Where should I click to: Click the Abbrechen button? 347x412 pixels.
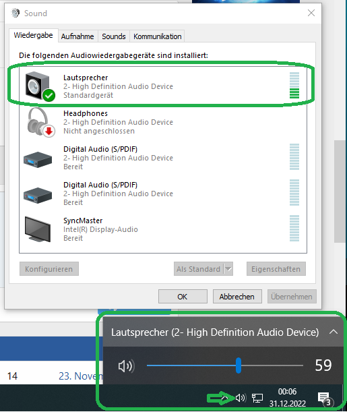click(237, 297)
